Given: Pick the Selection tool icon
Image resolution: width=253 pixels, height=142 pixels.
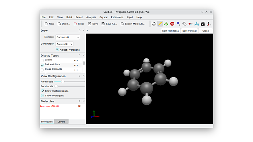Looking at the screenshot, I should pyautogui.click(x=178, y=24).
